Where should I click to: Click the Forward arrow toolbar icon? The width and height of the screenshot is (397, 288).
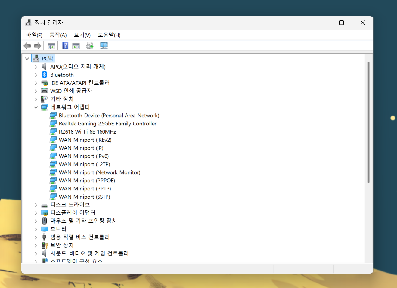pyautogui.click(x=38, y=46)
